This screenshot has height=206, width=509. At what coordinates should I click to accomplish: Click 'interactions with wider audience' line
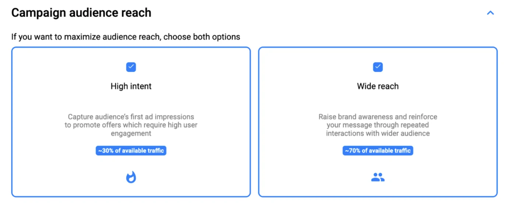click(378, 134)
